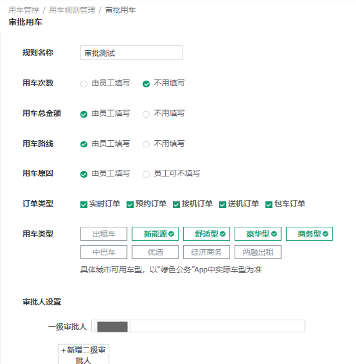Deselect the 商务型 vehicle type tag

pyautogui.click(x=310, y=234)
